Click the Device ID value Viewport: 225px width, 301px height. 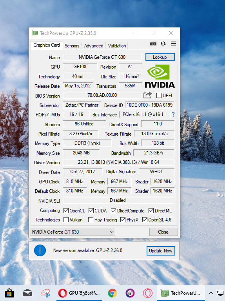click(x=150, y=105)
